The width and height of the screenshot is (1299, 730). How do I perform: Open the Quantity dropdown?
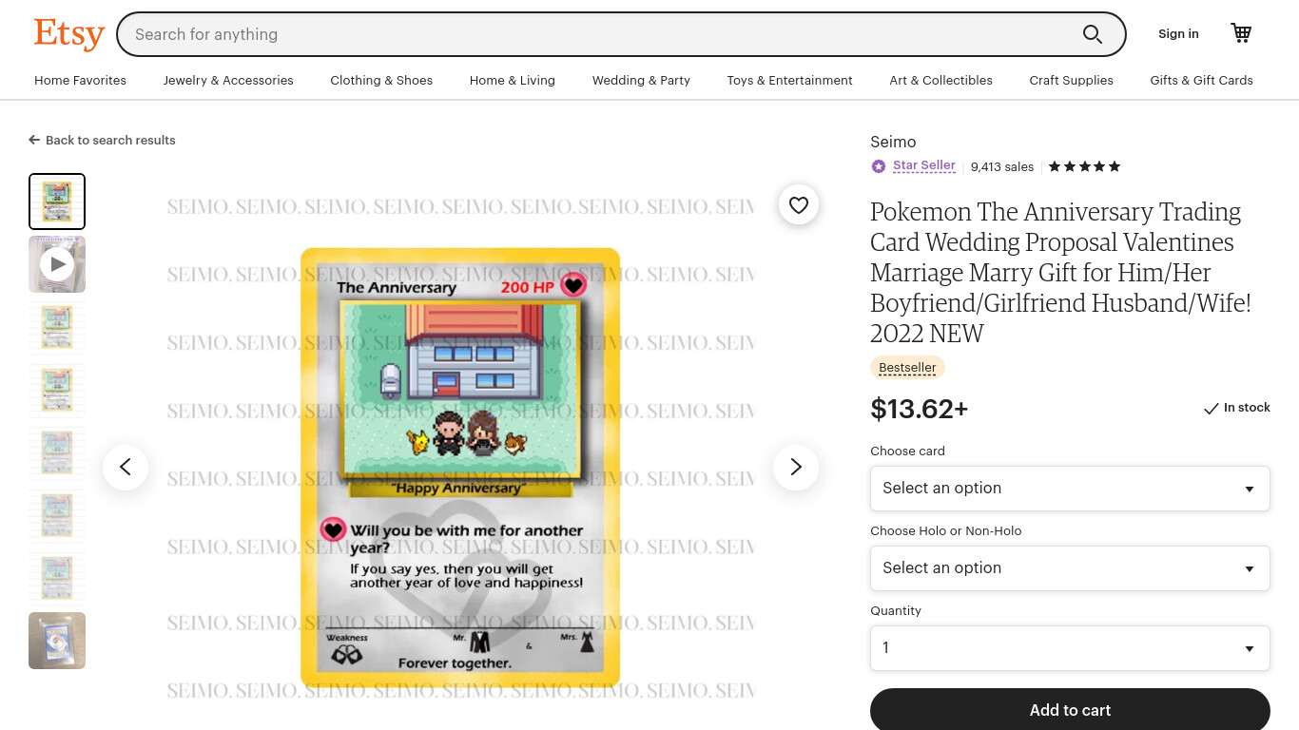coord(1070,648)
